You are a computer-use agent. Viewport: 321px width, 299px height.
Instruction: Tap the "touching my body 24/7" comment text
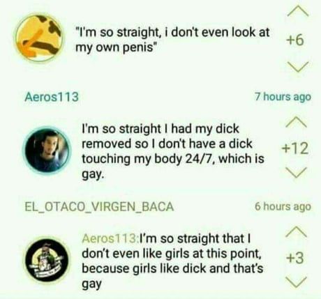pyautogui.click(x=173, y=151)
